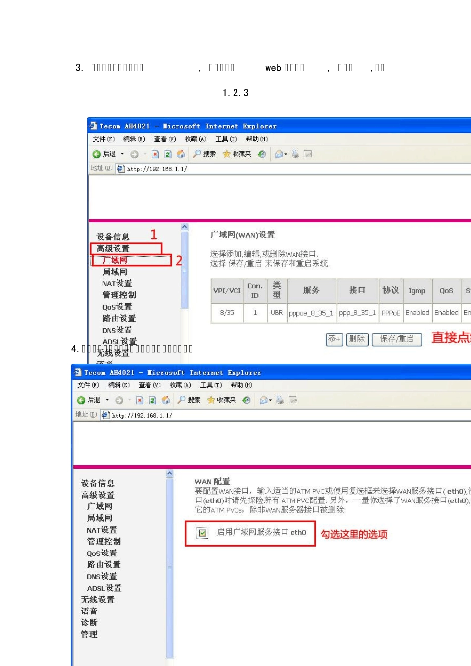Image resolution: width=471 pixels, height=666 pixels.
Task: Open 工具 menu in lower WAN配置 window
Action: 211,385
